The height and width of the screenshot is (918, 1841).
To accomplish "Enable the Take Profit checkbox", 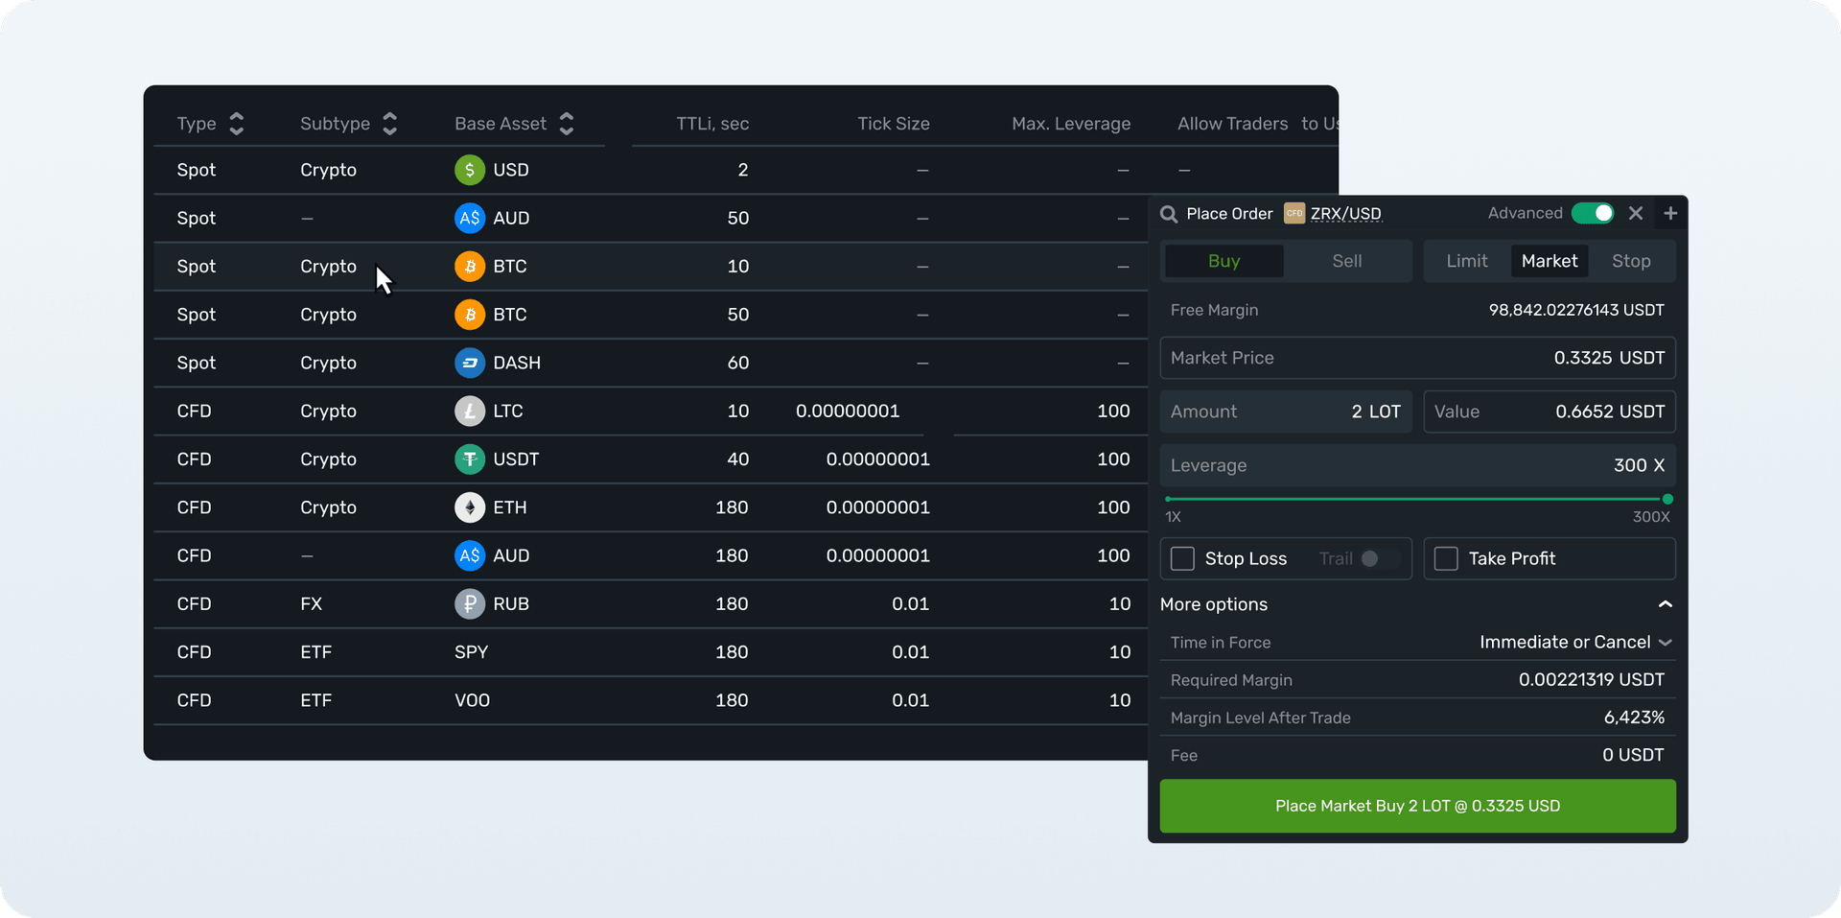I will coord(1446,558).
